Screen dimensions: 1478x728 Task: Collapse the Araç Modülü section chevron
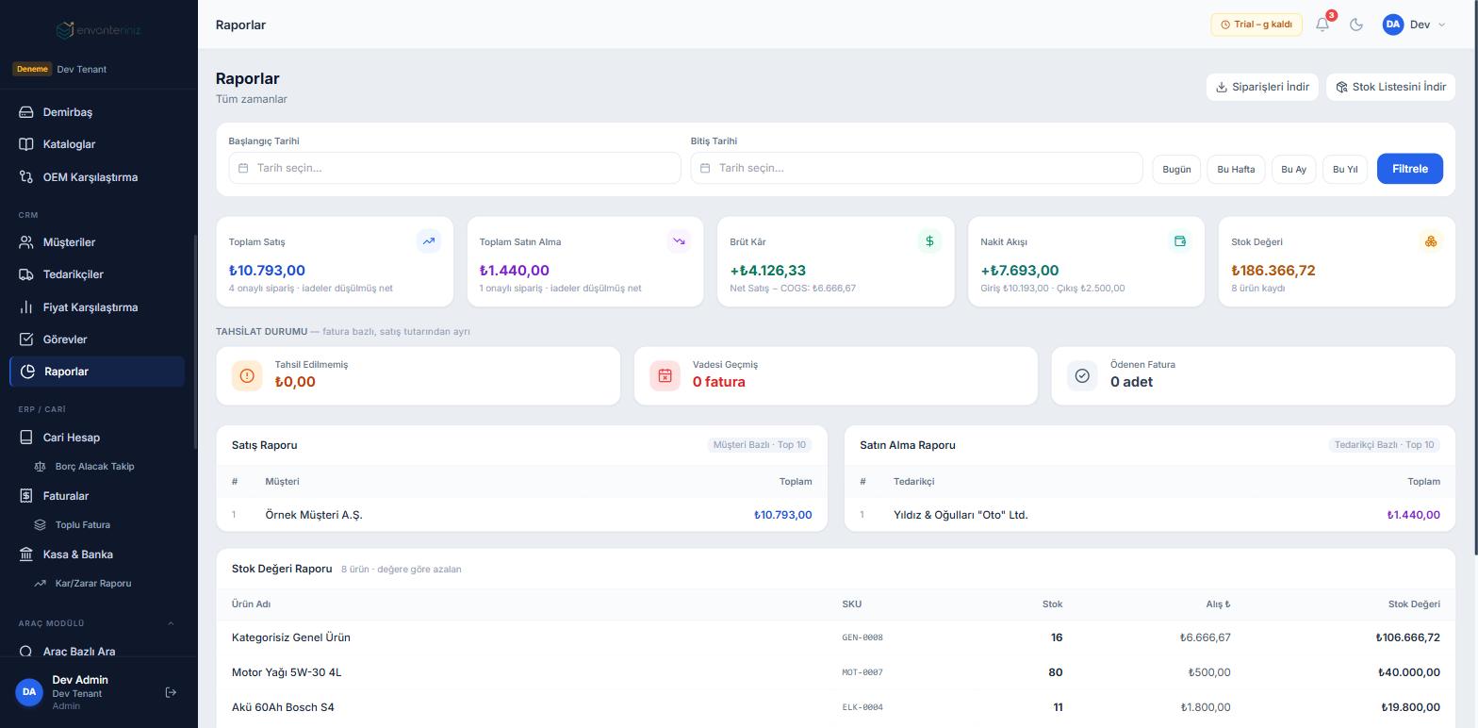(x=171, y=623)
